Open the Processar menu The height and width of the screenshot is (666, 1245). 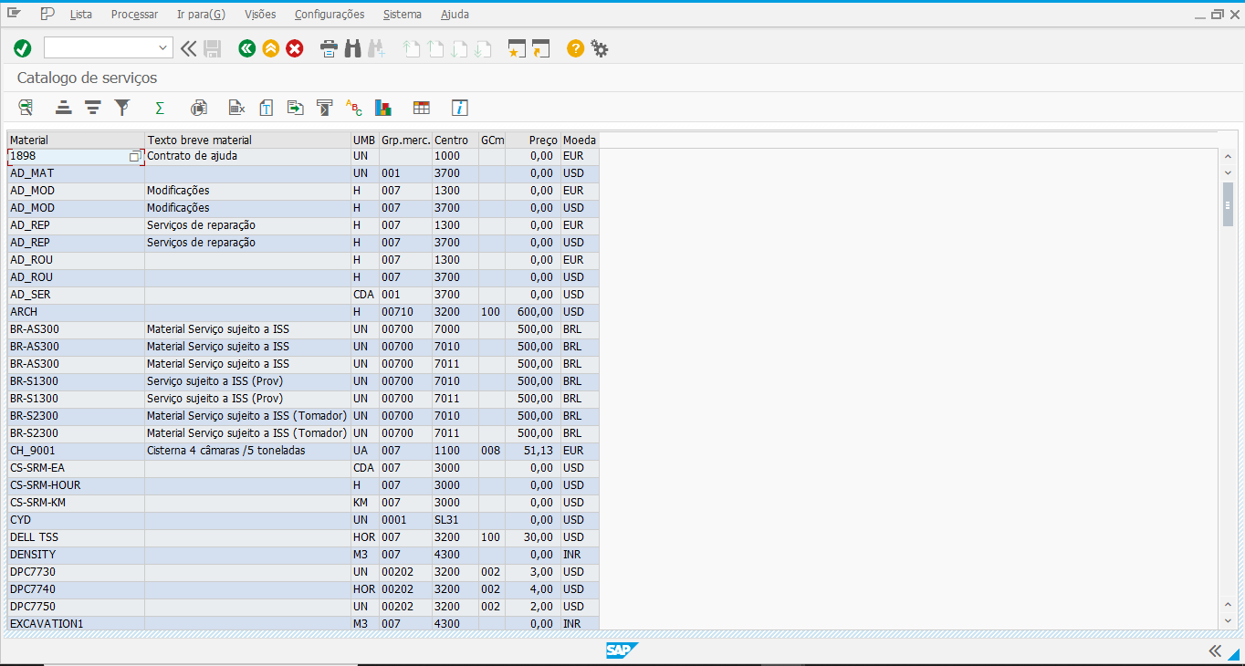[134, 15]
